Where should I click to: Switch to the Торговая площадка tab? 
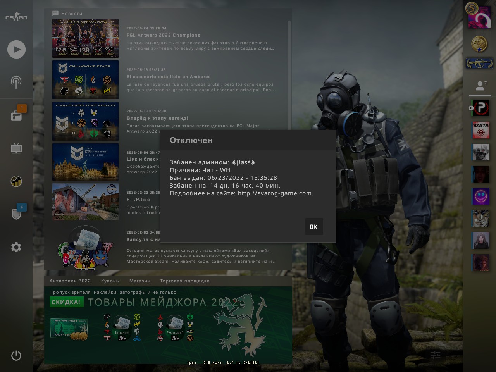click(x=185, y=281)
